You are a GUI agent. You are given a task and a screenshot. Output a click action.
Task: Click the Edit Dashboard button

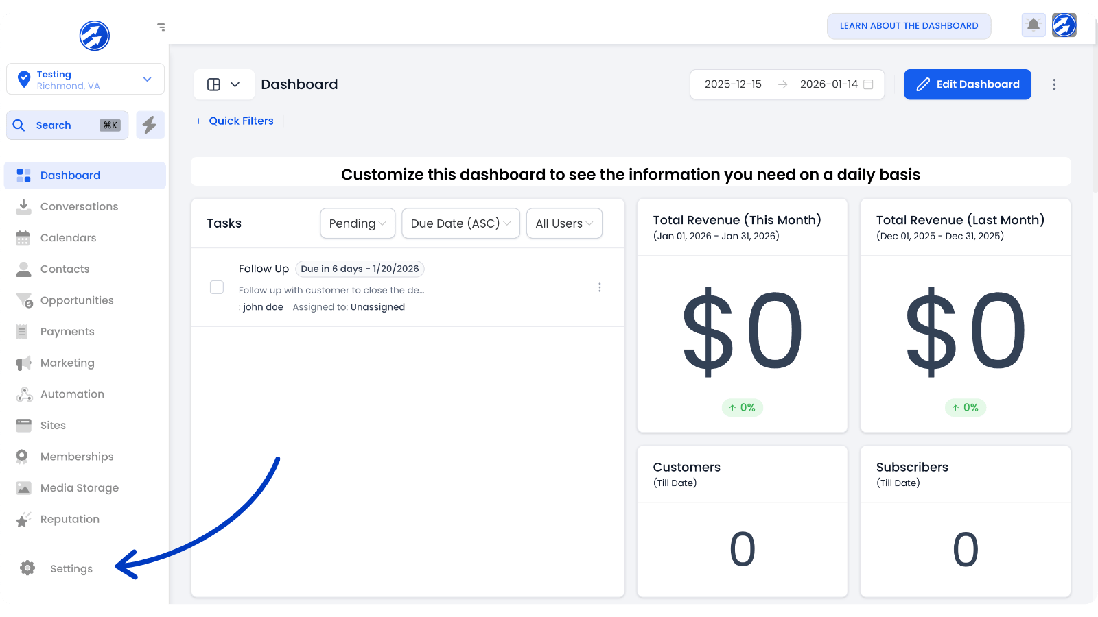pos(967,84)
